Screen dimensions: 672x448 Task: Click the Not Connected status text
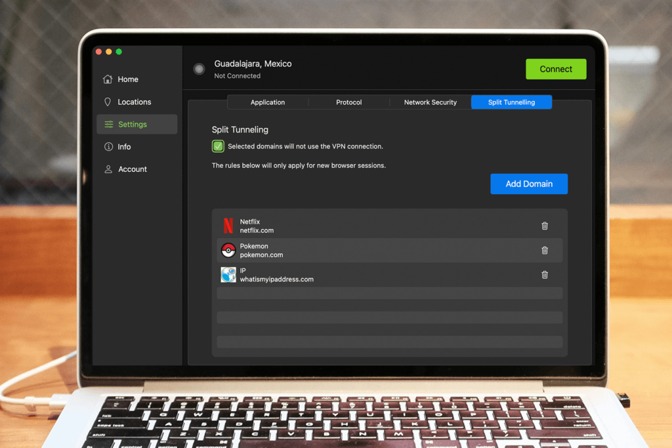click(238, 76)
